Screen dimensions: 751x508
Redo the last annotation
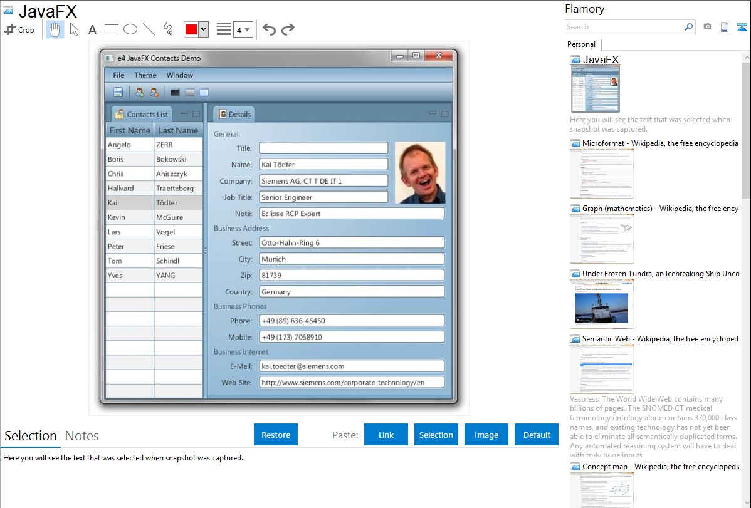288,29
